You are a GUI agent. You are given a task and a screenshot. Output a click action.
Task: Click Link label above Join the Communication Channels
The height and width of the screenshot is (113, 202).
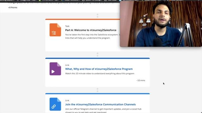pyautogui.click(x=67, y=100)
